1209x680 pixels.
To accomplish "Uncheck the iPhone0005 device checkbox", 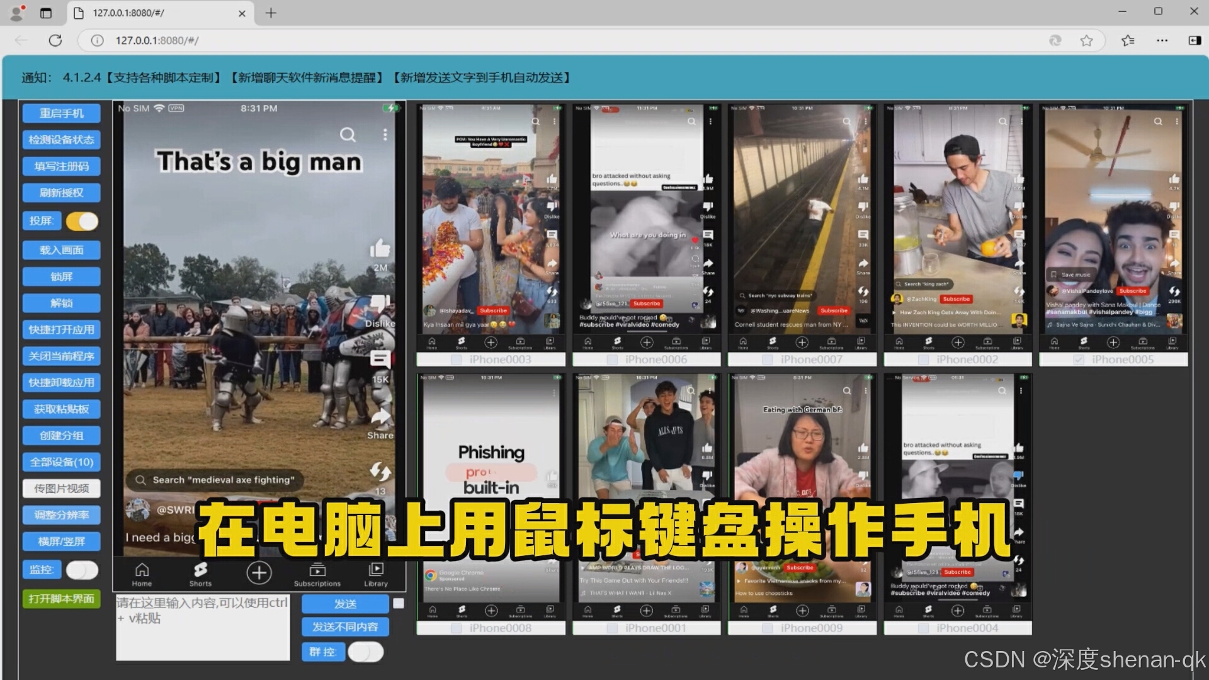I will (1079, 360).
